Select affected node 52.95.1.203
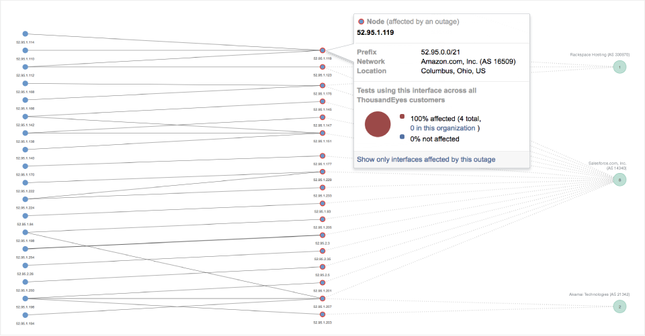Screen dimensions: 645x336 (x=322, y=315)
